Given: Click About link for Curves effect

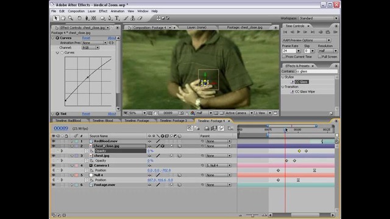Looking at the screenshot, I should point(112,38).
